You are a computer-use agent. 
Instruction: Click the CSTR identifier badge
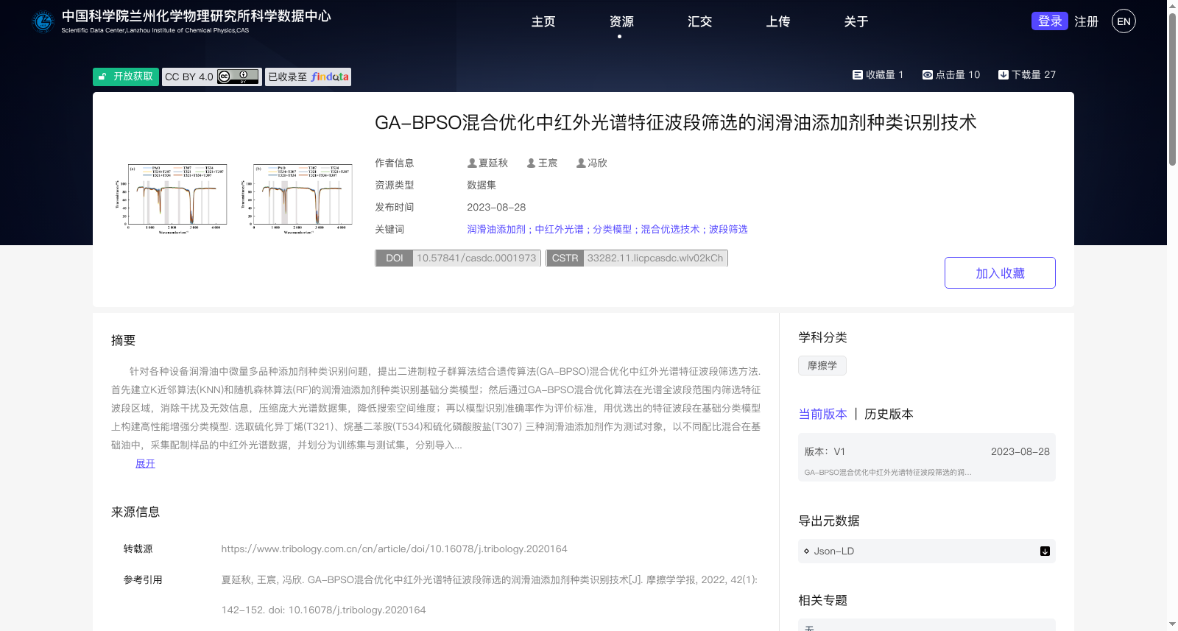pos(637,258)
